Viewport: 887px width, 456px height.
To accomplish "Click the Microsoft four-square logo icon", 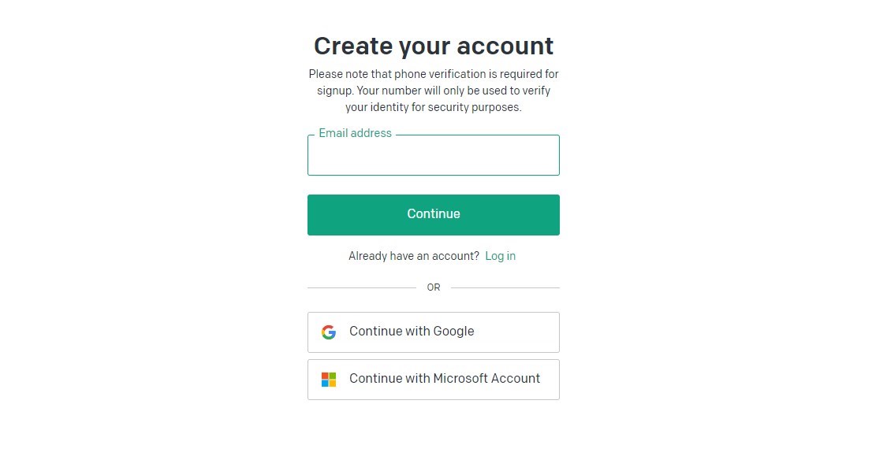I will point(329,380).
